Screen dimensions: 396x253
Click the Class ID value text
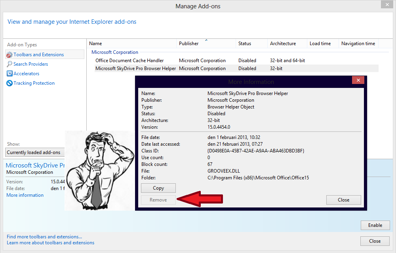click(x=256, y=151)
